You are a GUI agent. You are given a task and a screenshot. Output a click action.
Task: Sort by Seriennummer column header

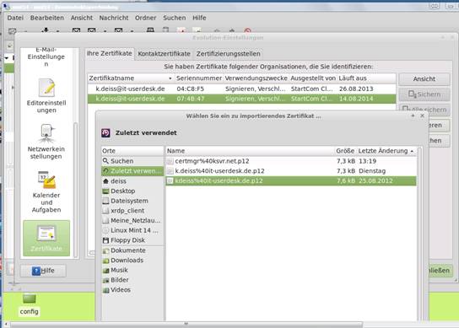coord(199,78)
